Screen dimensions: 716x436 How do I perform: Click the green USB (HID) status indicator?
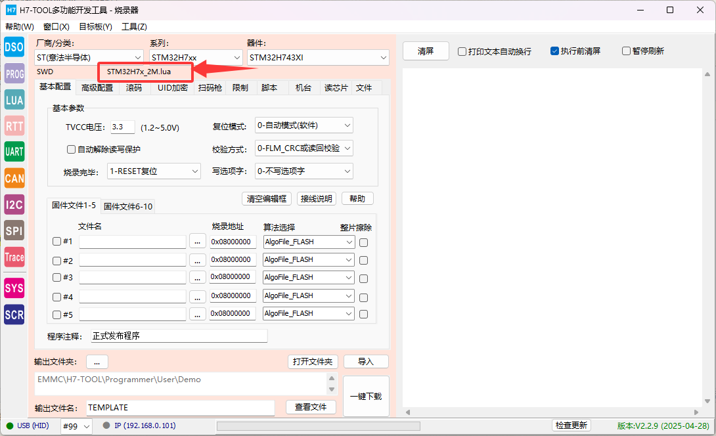10,426
